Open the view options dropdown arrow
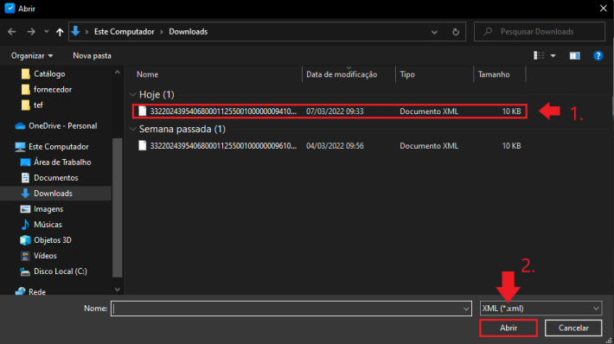Screen dimensions: 614x344 (553, 56)
